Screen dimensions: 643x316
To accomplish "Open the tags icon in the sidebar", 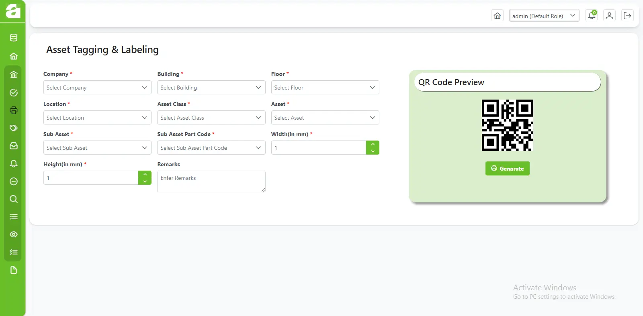I will [14, 128].
